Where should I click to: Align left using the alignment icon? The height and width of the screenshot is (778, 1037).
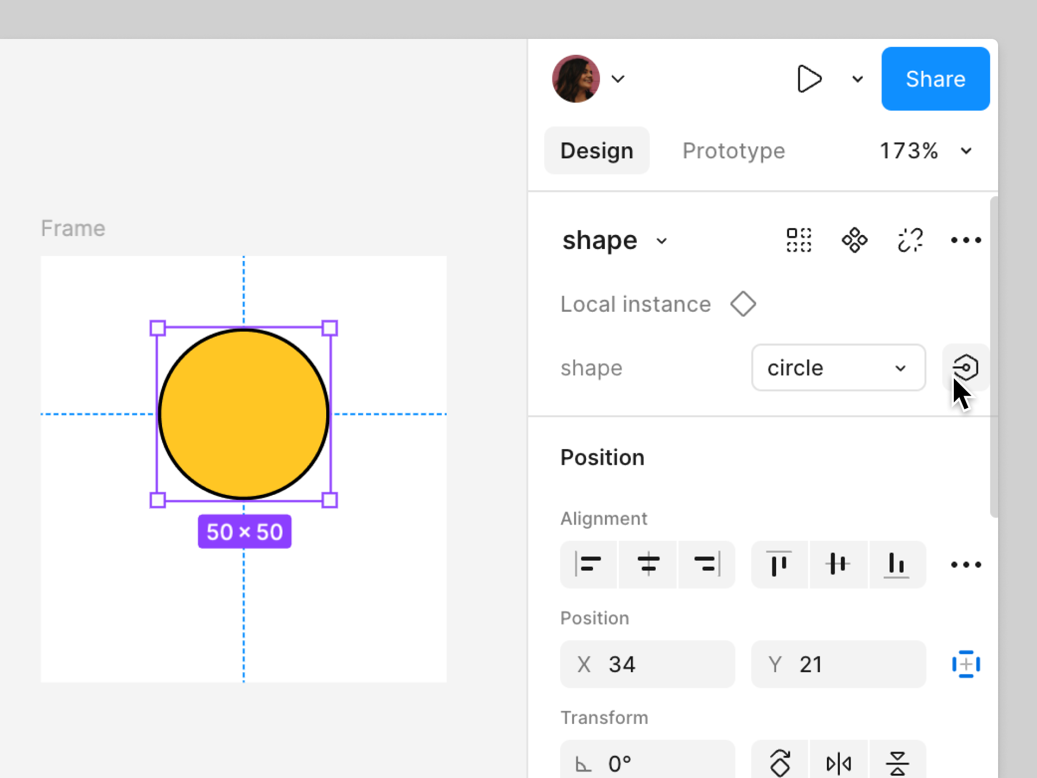pyautogui.click(x=588, y=565)
